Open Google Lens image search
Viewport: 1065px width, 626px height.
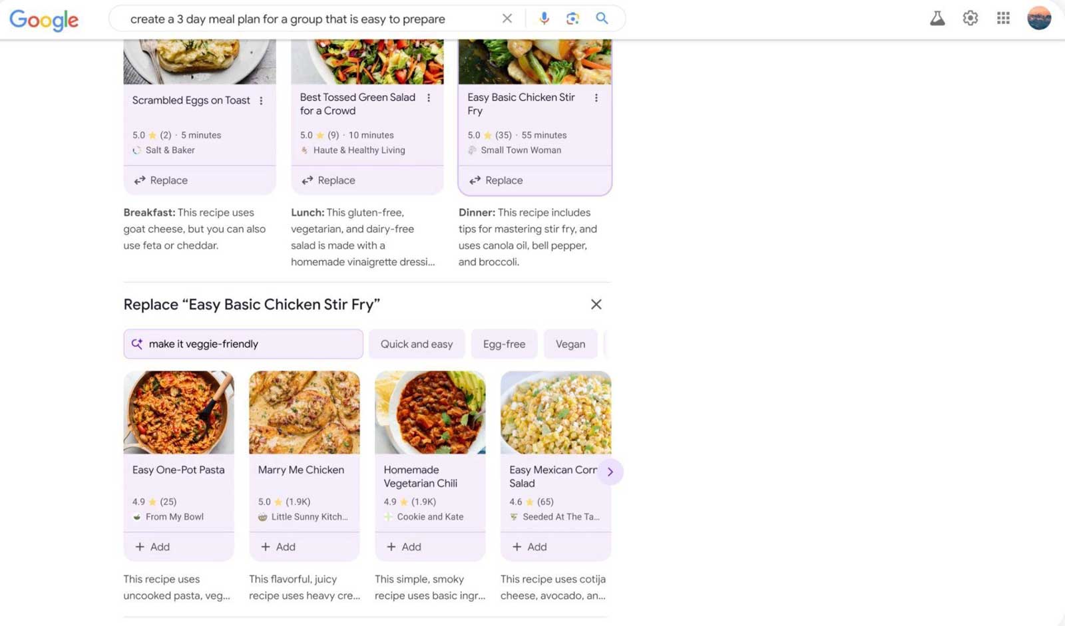pyautogui.click(x=572, y=19)
